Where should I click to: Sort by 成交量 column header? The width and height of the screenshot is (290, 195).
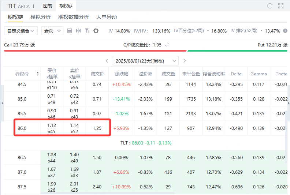(x=168, y=74)
